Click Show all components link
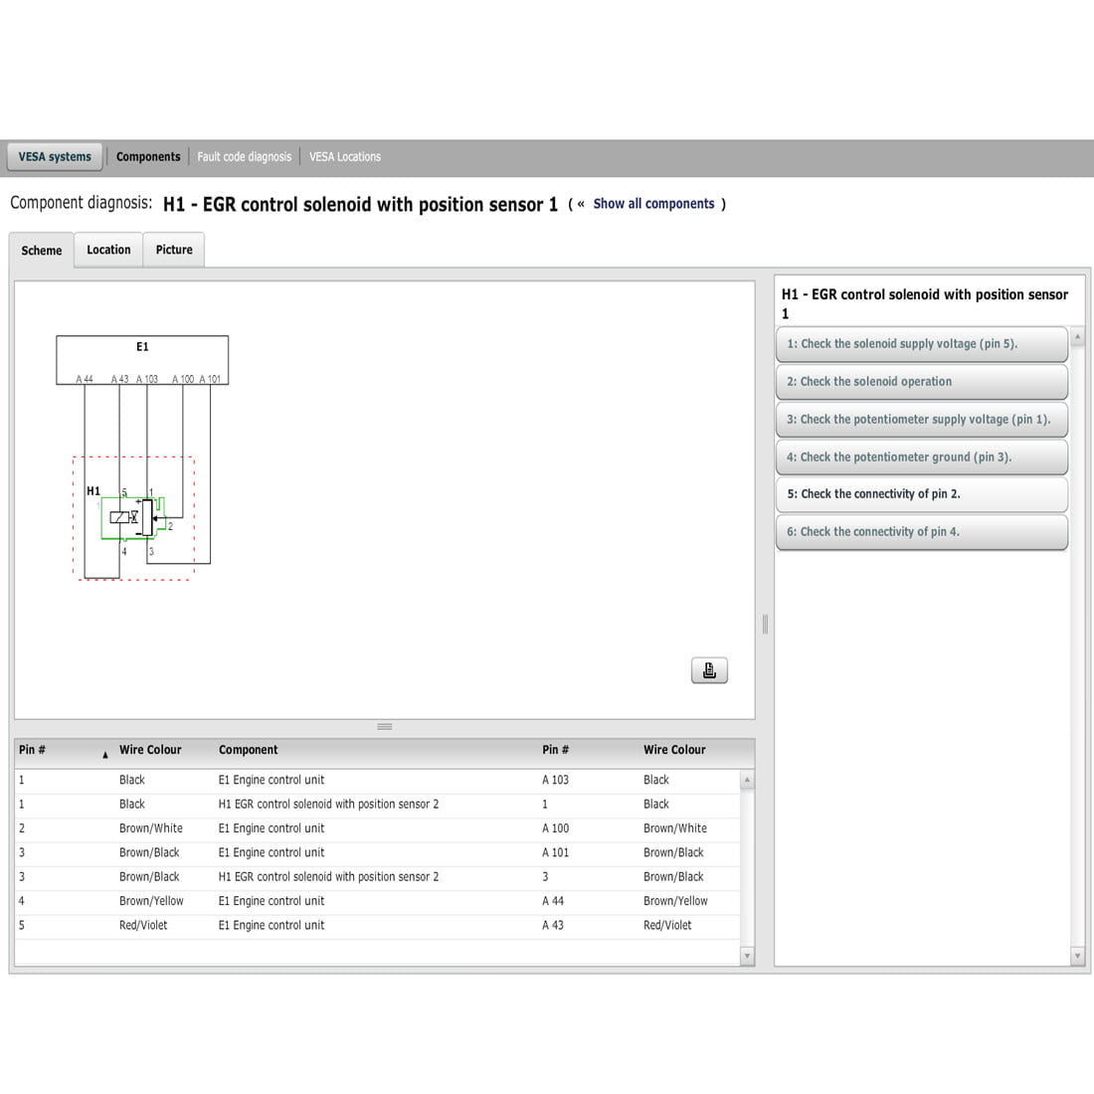The width and height of the screenshot is (1094, 1094). pos(653,204)
